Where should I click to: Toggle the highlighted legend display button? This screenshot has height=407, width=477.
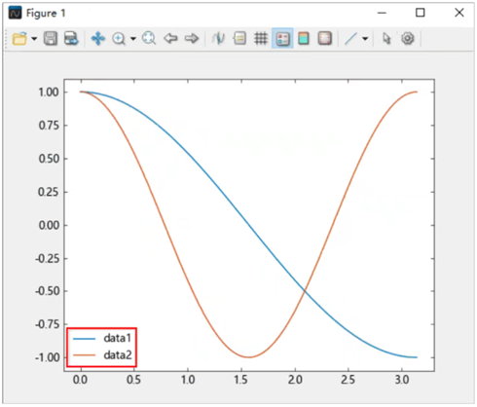[x=282, y=38]
